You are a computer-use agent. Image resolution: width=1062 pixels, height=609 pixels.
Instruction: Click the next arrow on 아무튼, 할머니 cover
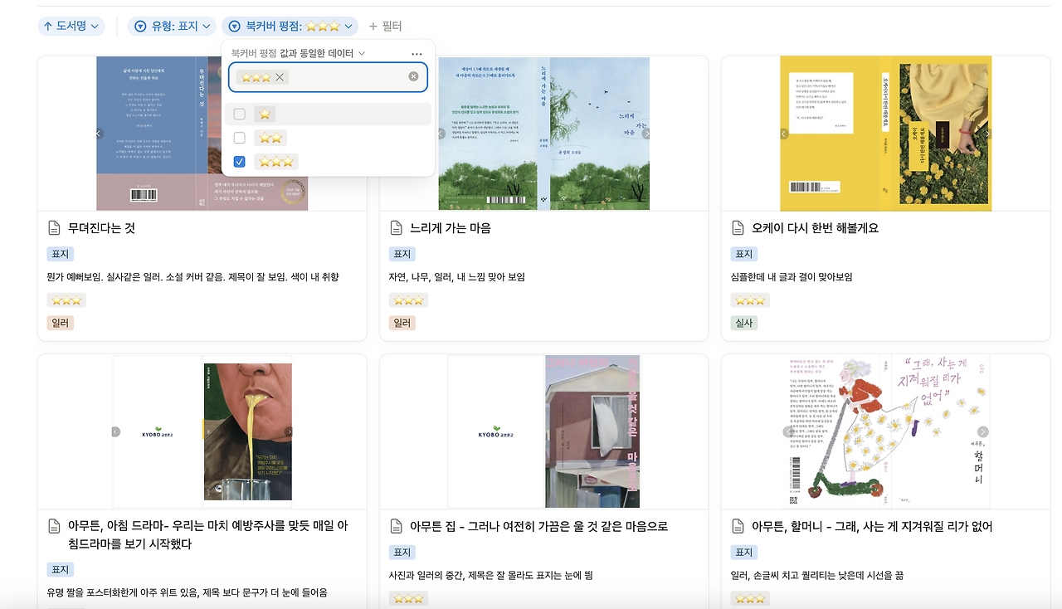(983, 431)
